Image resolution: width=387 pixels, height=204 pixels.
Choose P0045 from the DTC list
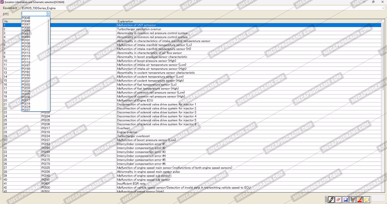[26, 18]
